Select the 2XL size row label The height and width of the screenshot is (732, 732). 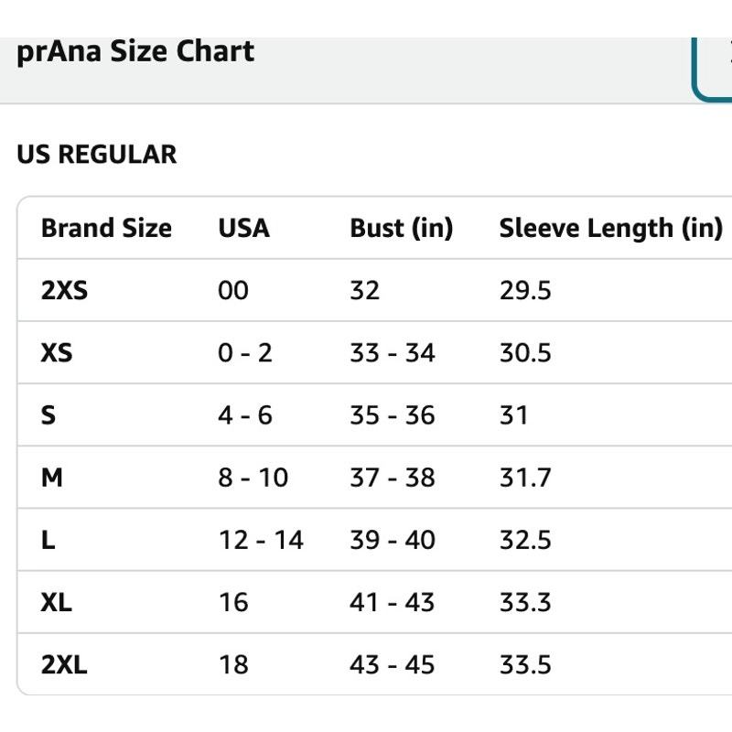[x=64, y=665]
